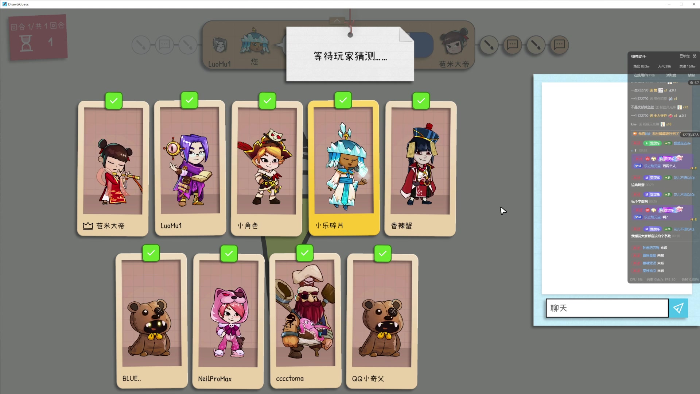This screenshot has width=700, height=394.
Task: Open the ccсctoma pirate player card
Action: [306, 321]
